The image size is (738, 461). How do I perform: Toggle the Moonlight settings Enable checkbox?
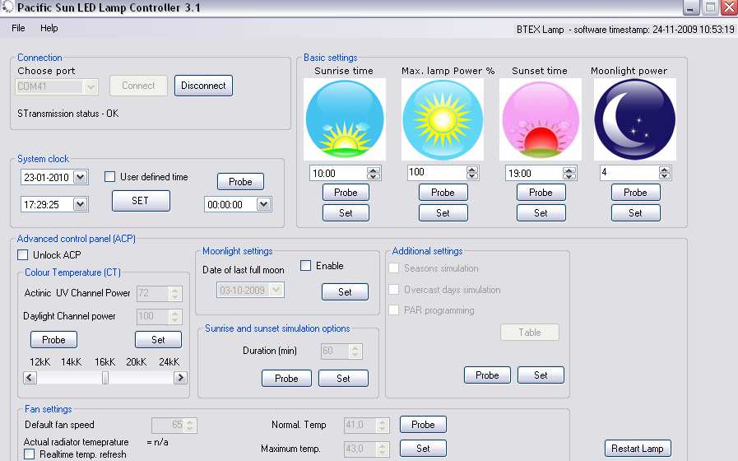click(x=306, y=266)
